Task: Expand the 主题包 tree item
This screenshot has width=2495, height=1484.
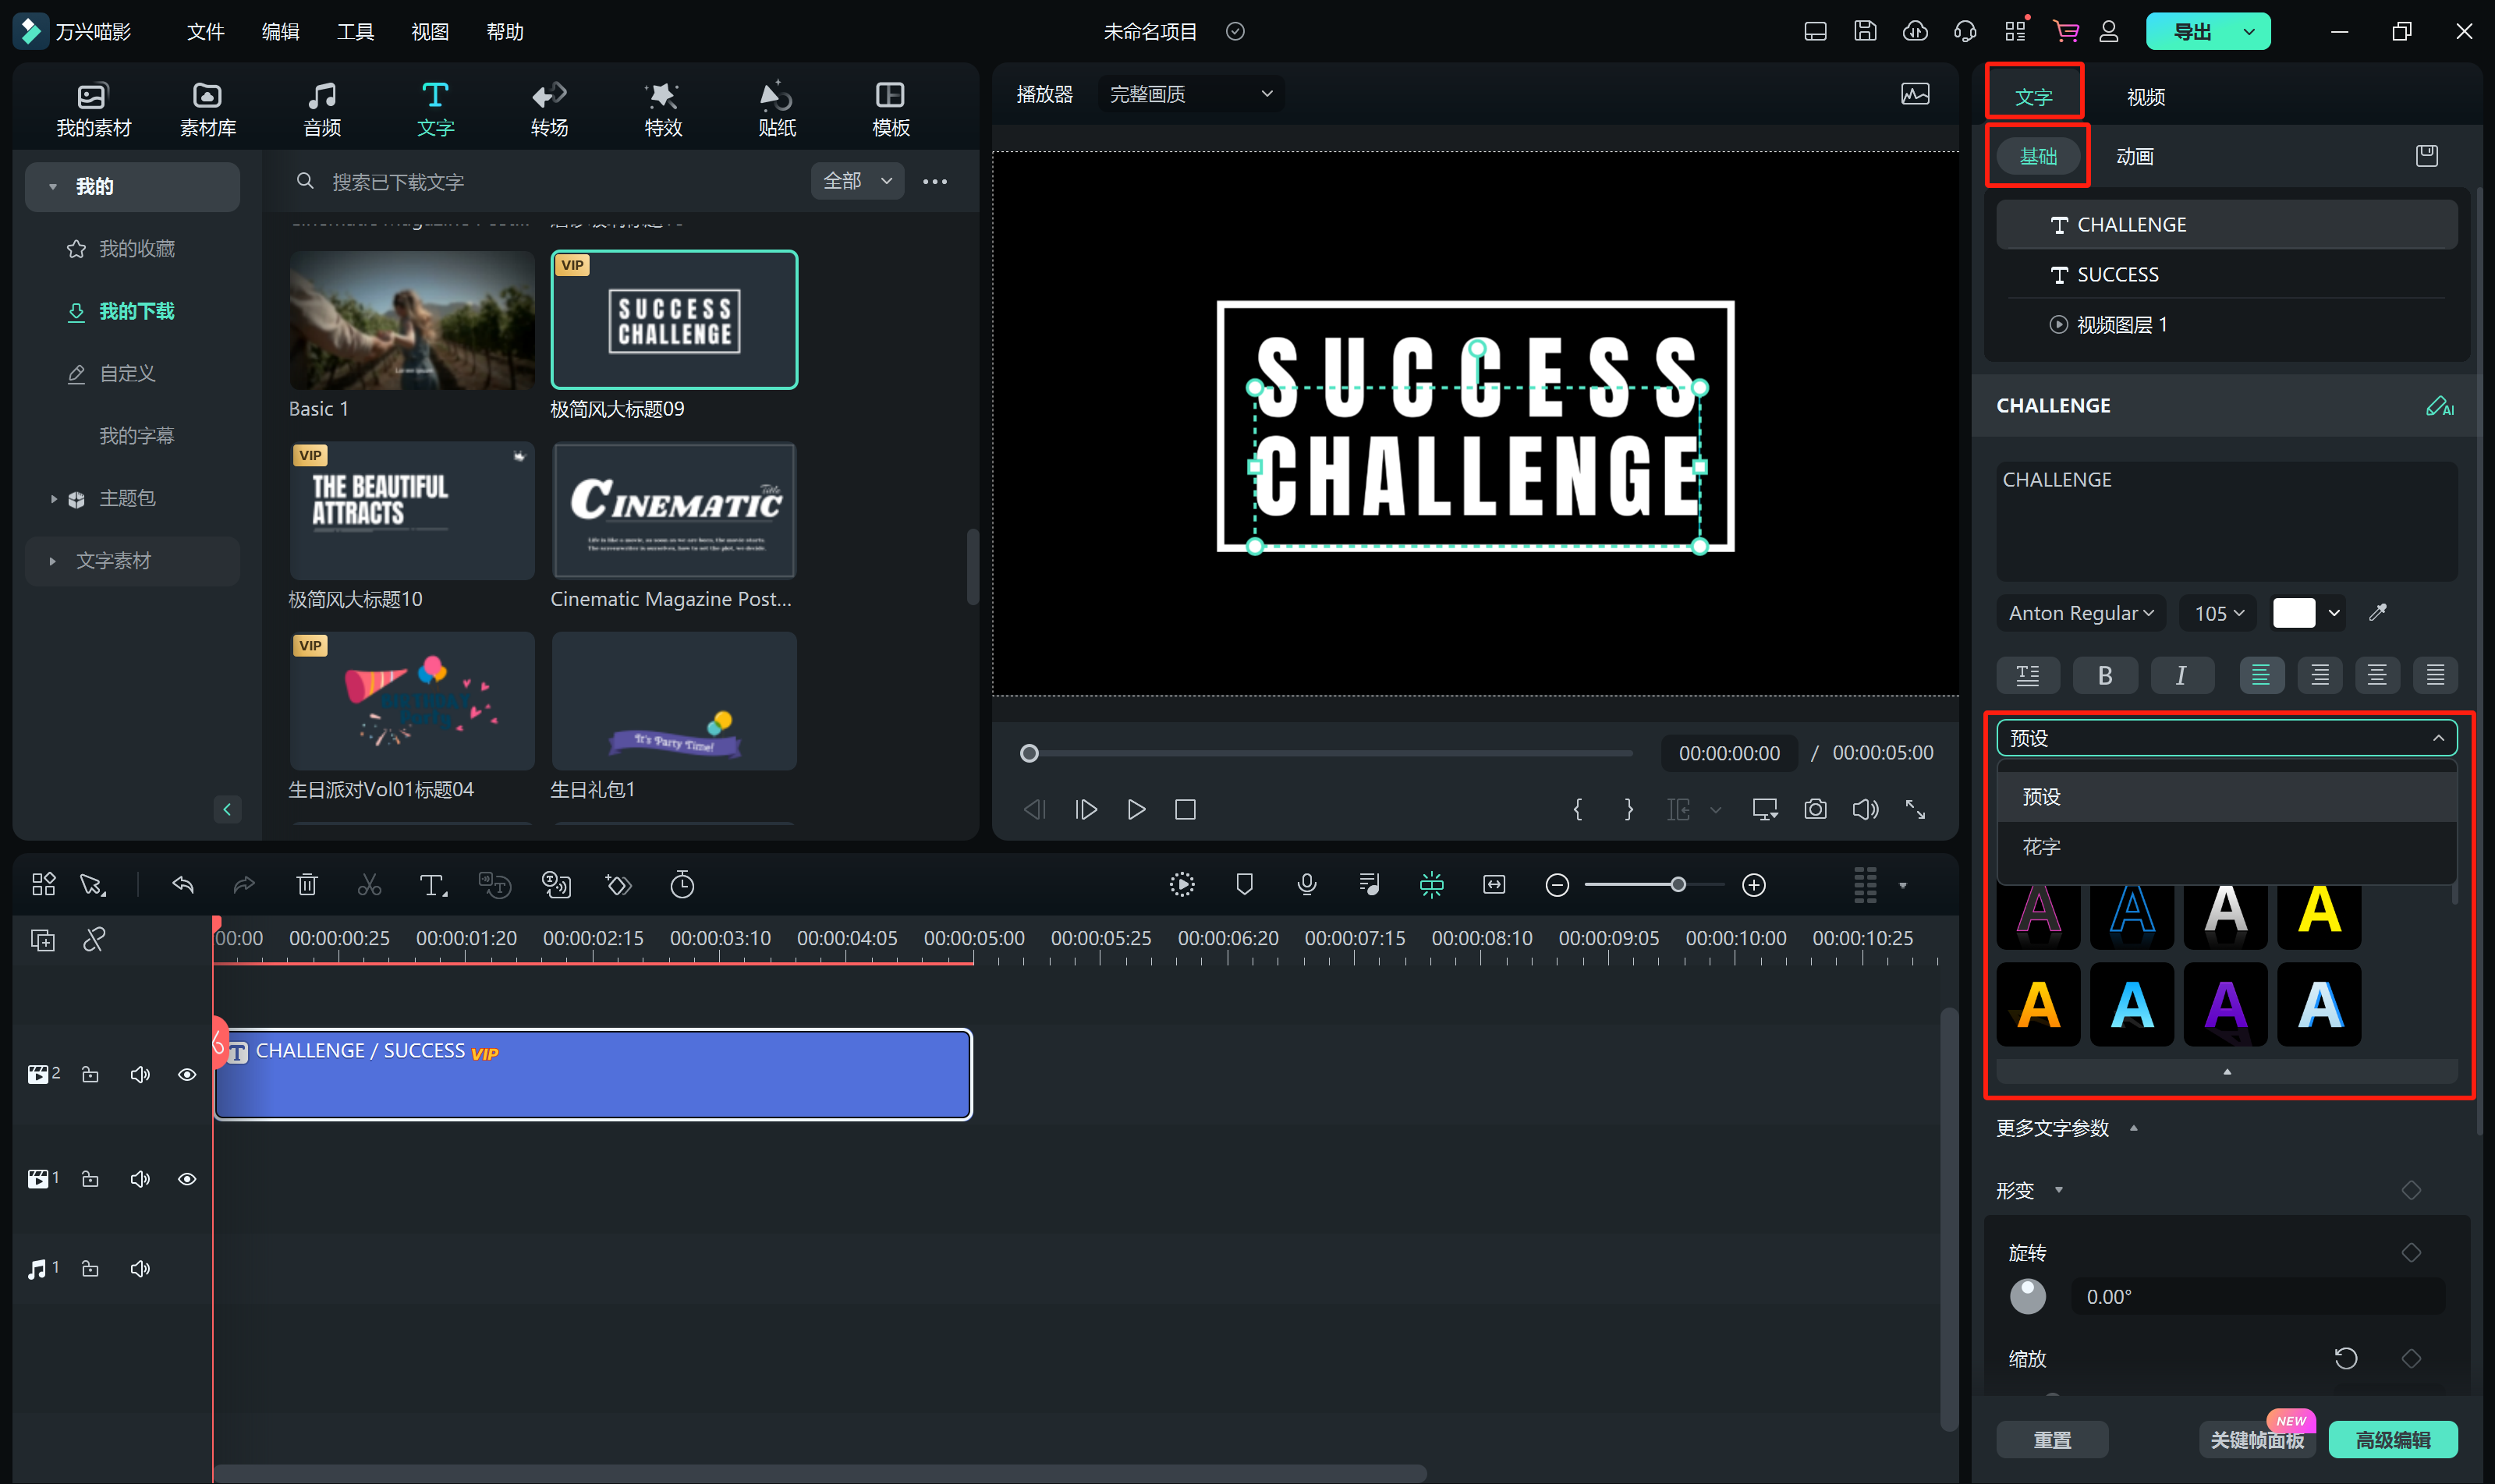Action: [54, 498]
